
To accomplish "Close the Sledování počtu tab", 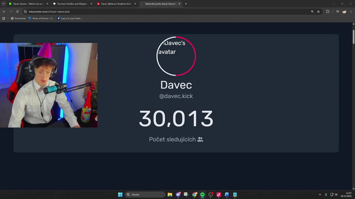I will [x=179, y=4].
